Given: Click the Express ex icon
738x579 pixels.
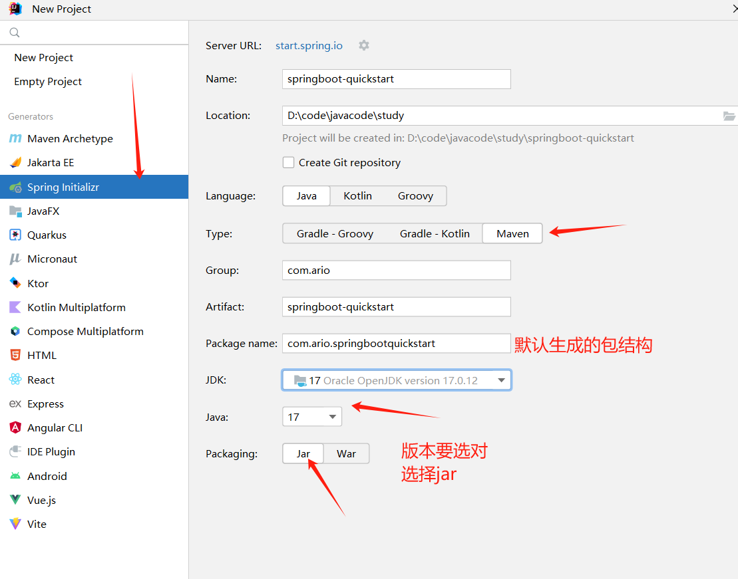Looking at the screenshot, I should [x=15, y=404].
